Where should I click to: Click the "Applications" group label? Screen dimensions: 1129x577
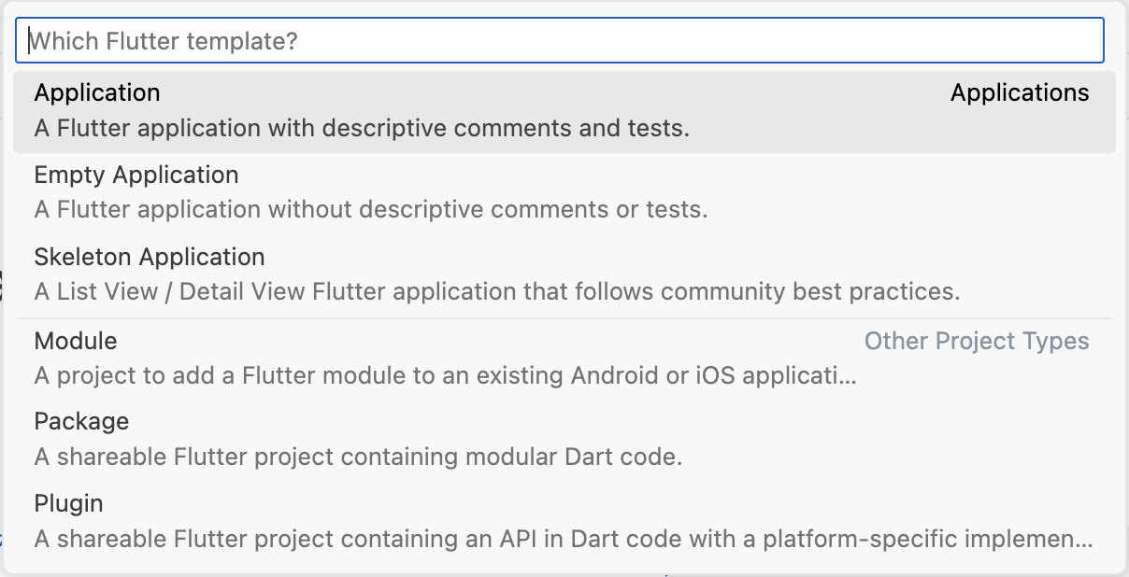coord(1020,93)
